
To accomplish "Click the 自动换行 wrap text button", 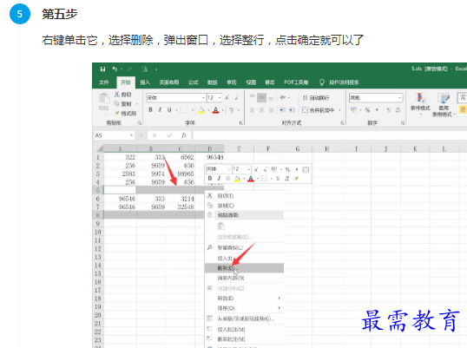I will coord(316,98).
